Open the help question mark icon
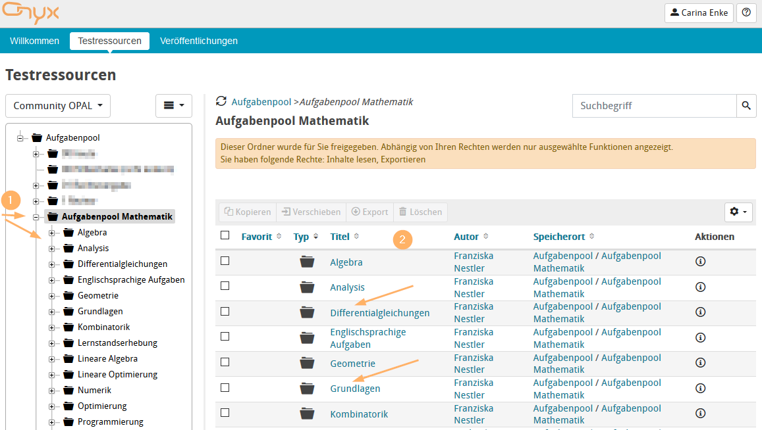The image size is (762, 430). pos(746,12)
